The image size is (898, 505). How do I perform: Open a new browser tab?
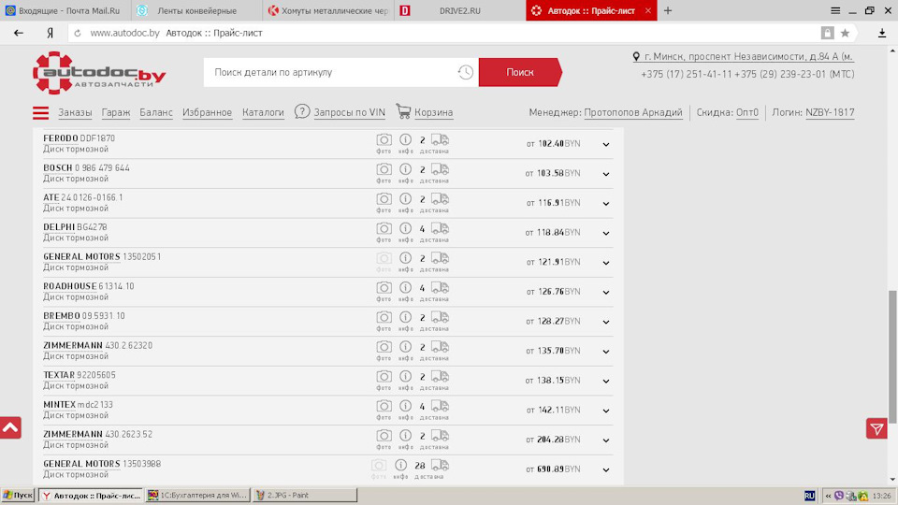[x=668, y=10]
